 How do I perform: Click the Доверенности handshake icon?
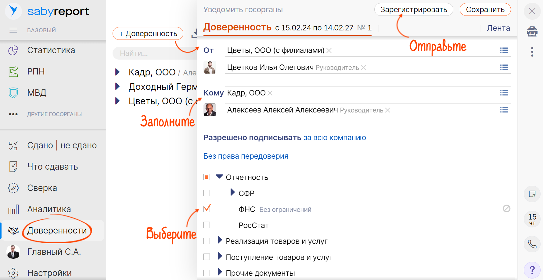click(x=13, y=231)
